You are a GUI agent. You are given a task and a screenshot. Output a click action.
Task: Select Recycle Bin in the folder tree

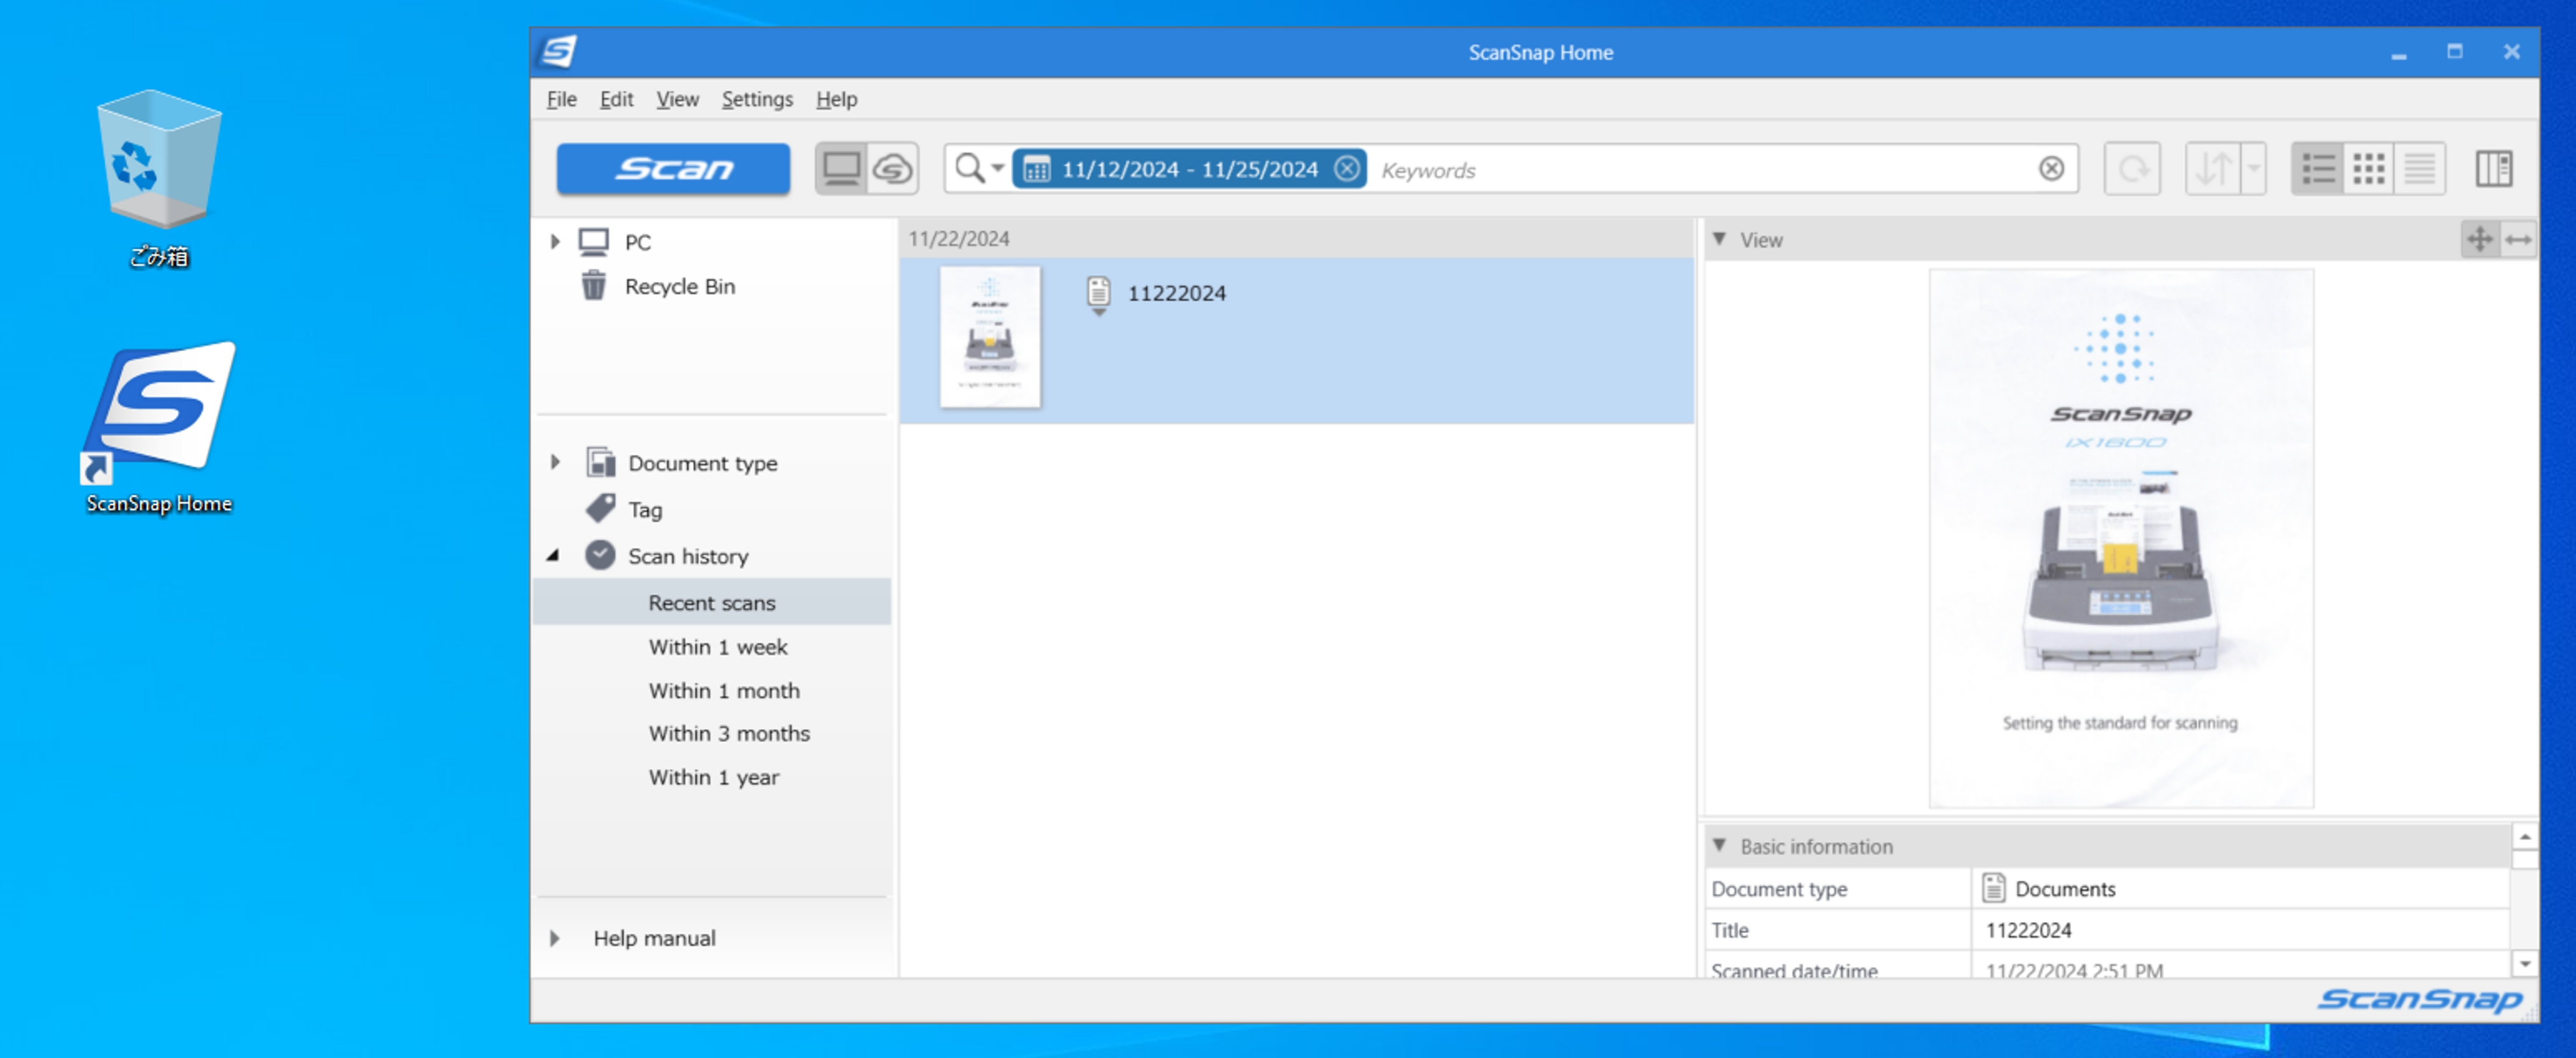point(680,286)
